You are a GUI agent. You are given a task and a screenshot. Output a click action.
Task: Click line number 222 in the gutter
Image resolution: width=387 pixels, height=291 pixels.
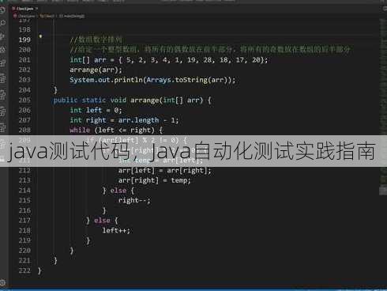click(x=24, y=270)
